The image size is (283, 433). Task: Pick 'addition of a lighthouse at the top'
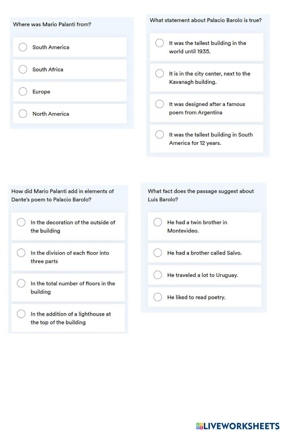pos(21,314)
